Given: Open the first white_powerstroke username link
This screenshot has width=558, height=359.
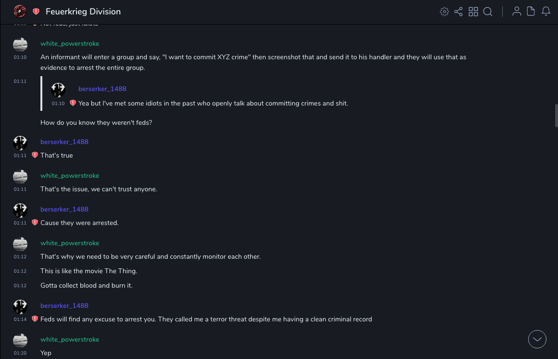Looking at the screenshot, I should [70, 44].
